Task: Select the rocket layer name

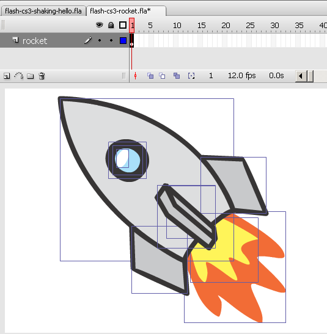Action: pos(35,41)
